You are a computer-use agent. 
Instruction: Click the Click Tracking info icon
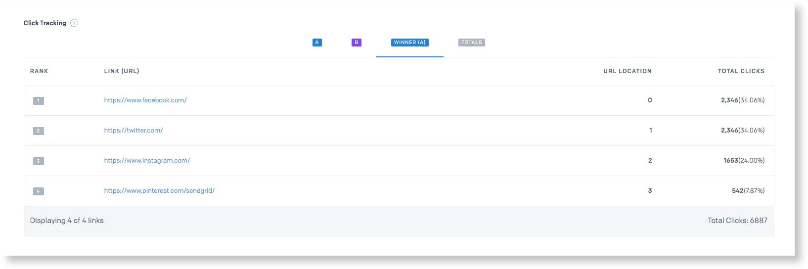74,23
